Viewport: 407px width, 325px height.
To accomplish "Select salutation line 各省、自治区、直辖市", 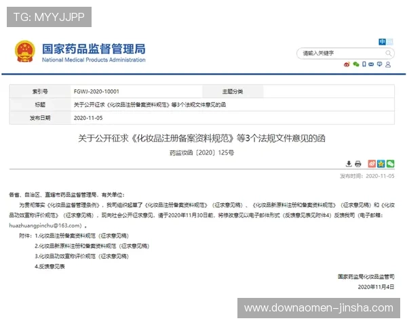I will 66,194.
